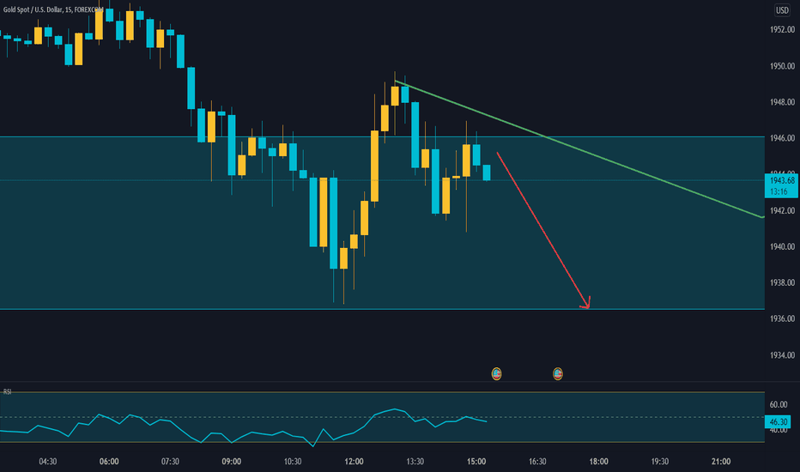800x472 pixels.
Task: Click the 1950.00 price axis label
Action: coord(782,66)
